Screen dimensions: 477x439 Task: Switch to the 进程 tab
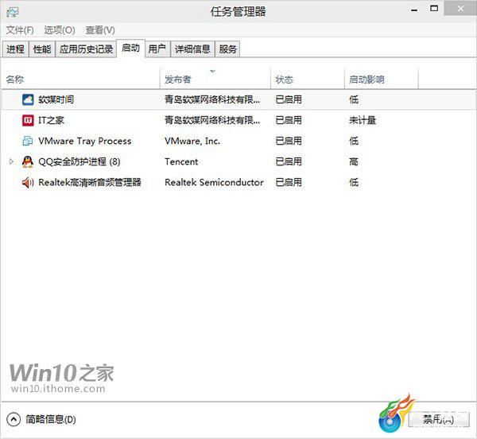tap(15, 49)
